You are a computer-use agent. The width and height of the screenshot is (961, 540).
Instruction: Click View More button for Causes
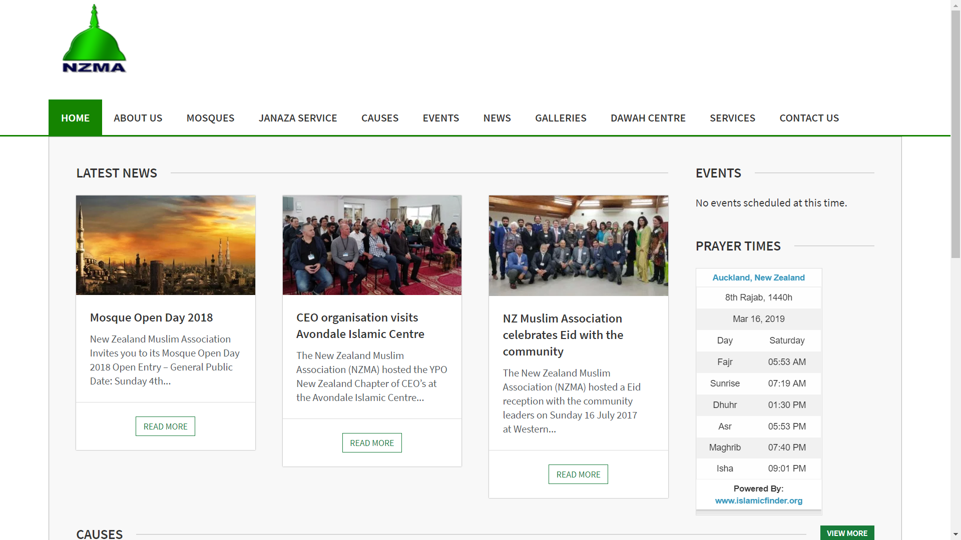pyautogui.click(x=847, y=533)
